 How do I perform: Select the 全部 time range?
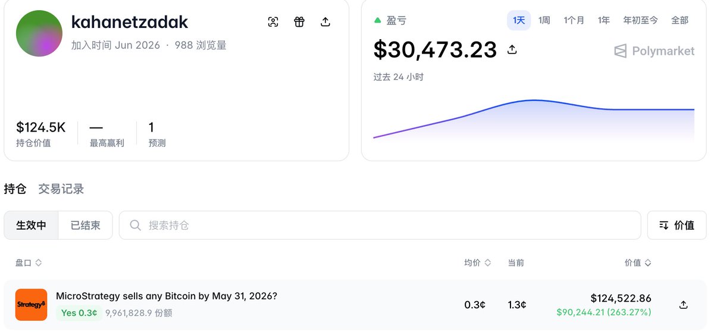(x=679, y=20)
